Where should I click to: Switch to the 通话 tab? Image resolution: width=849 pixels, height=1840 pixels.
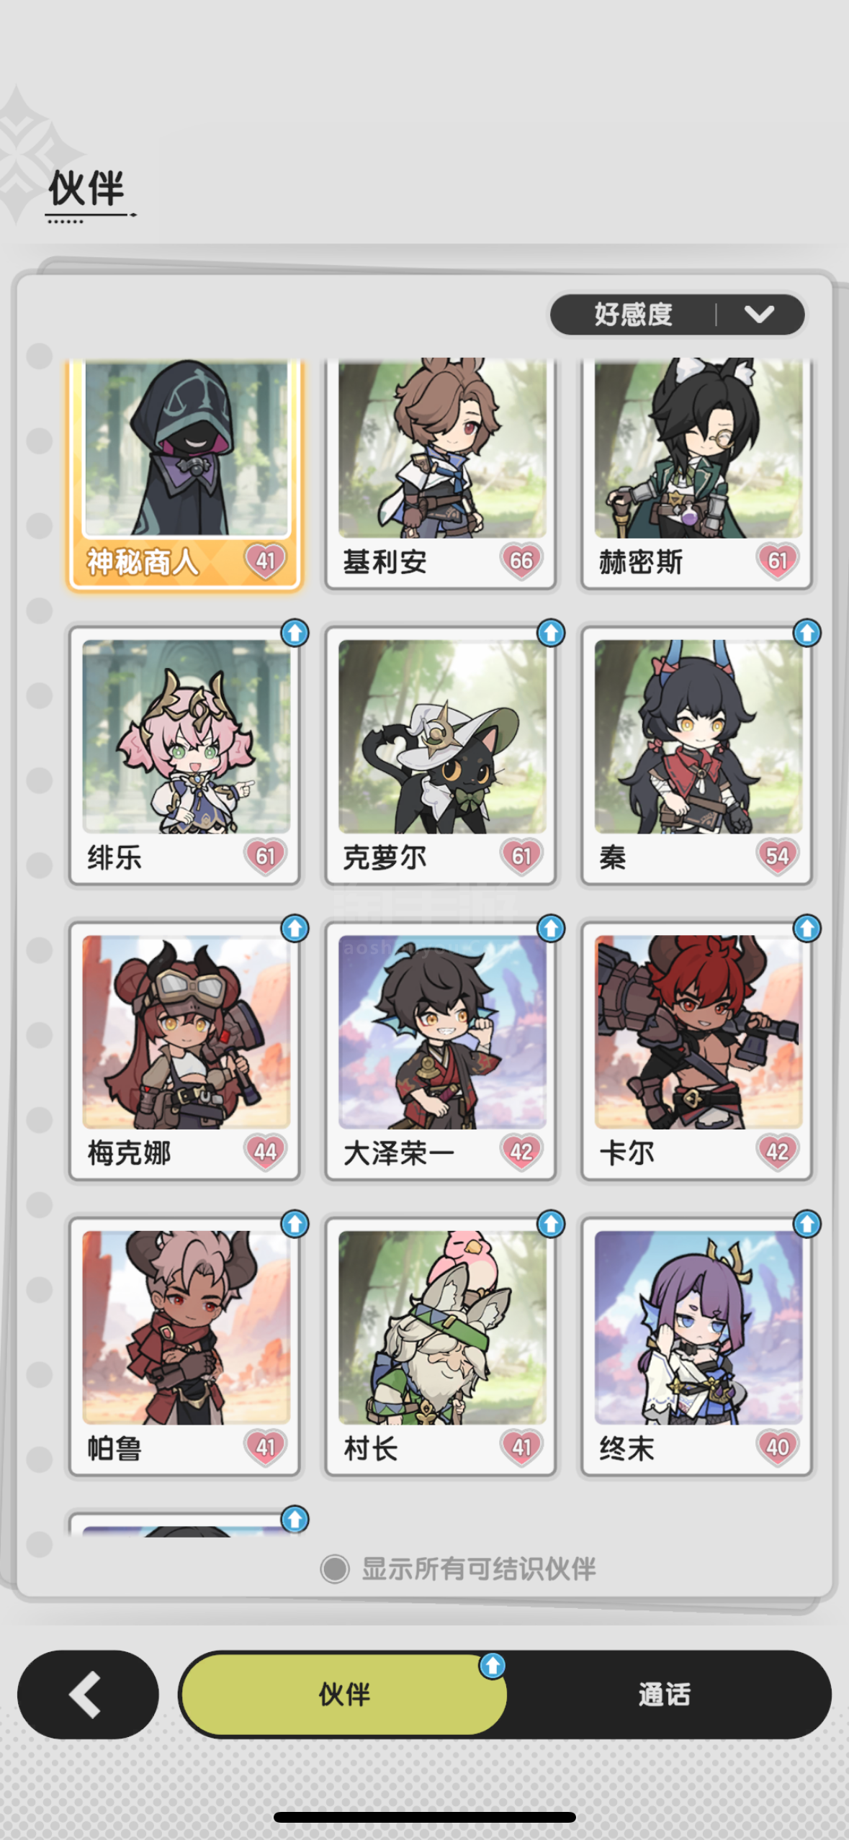[x=664, y=1695]
